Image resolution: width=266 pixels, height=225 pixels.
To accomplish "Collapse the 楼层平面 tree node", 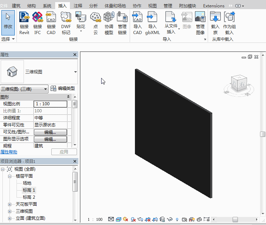I will (x=10, y=176).
